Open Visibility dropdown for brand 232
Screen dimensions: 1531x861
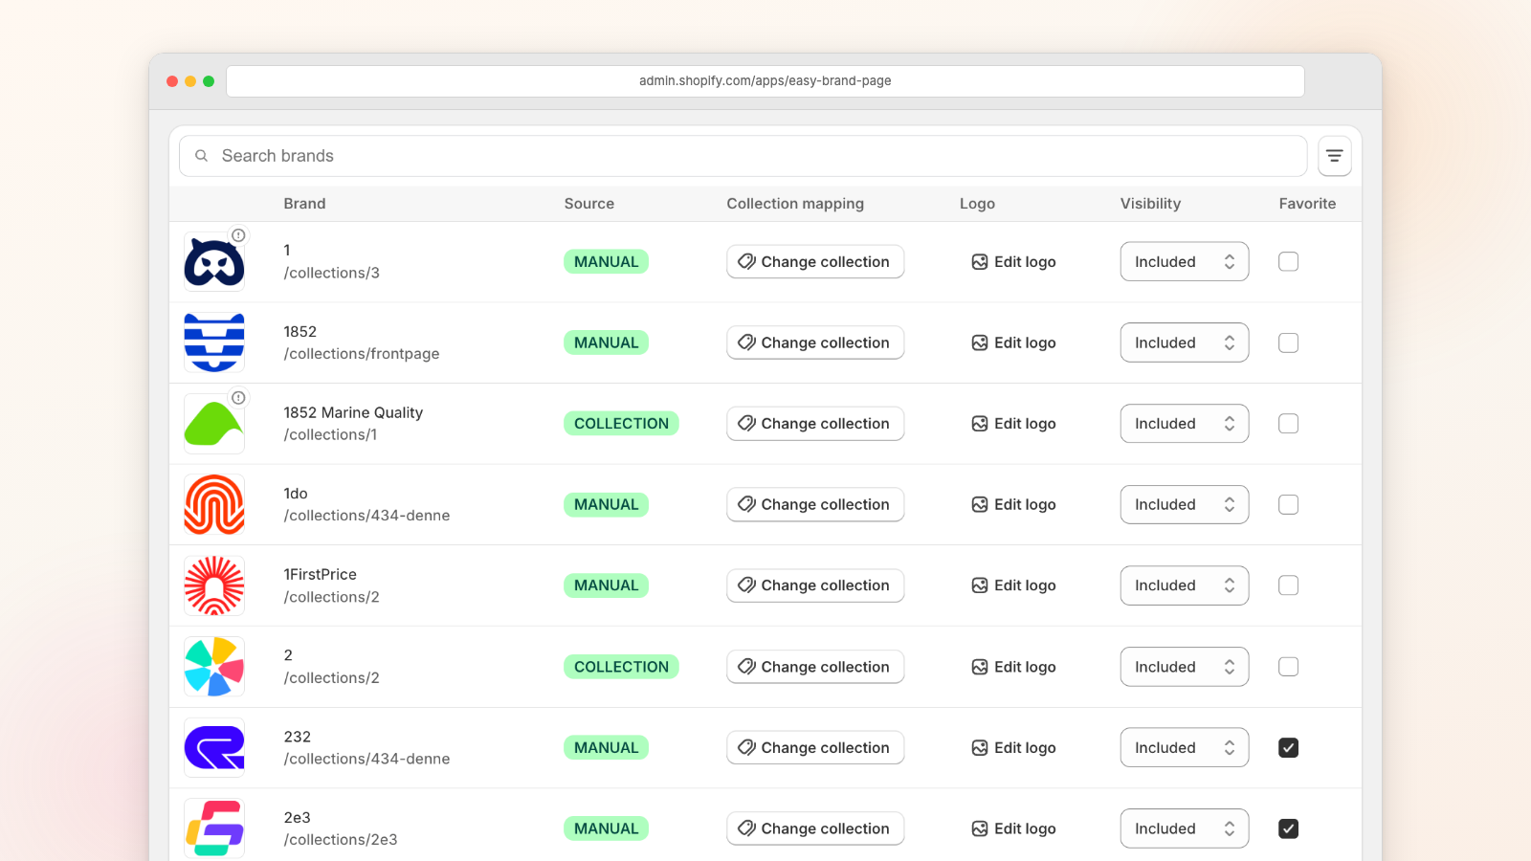pyautogui.click(x=1185, y=747)
